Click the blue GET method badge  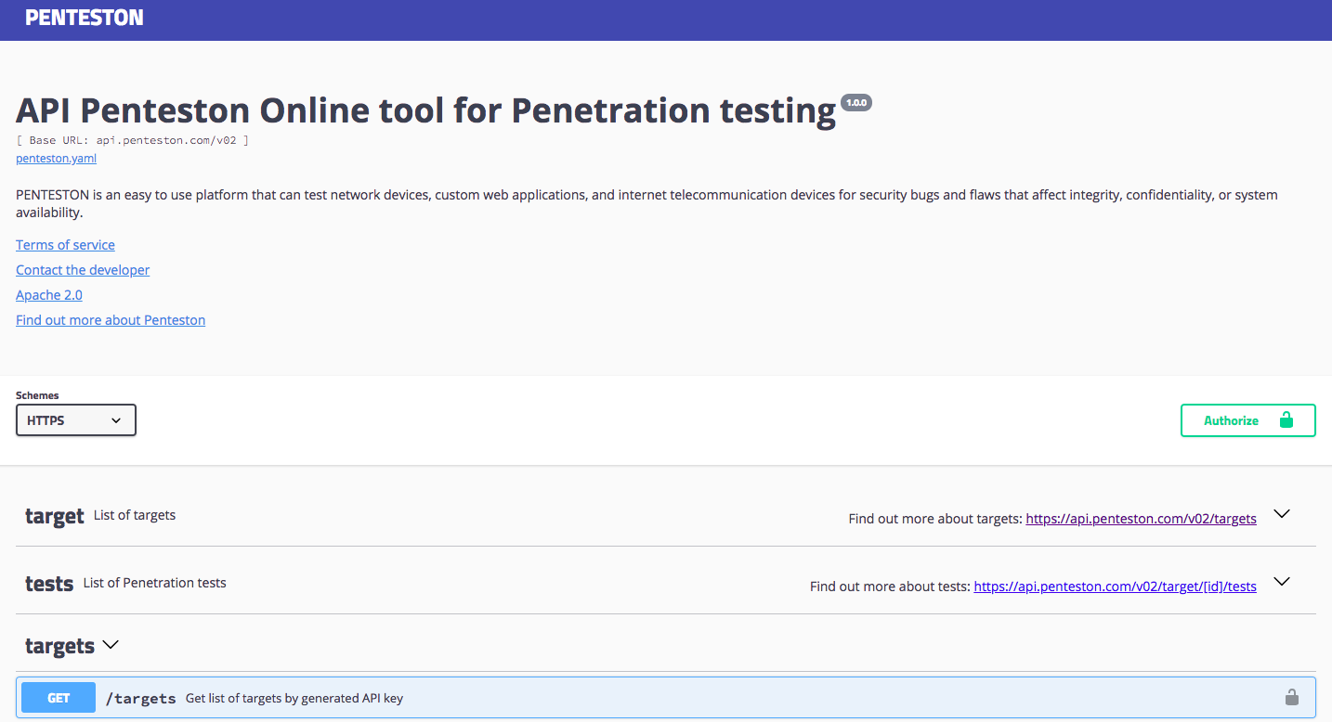(x=59, y=698)
